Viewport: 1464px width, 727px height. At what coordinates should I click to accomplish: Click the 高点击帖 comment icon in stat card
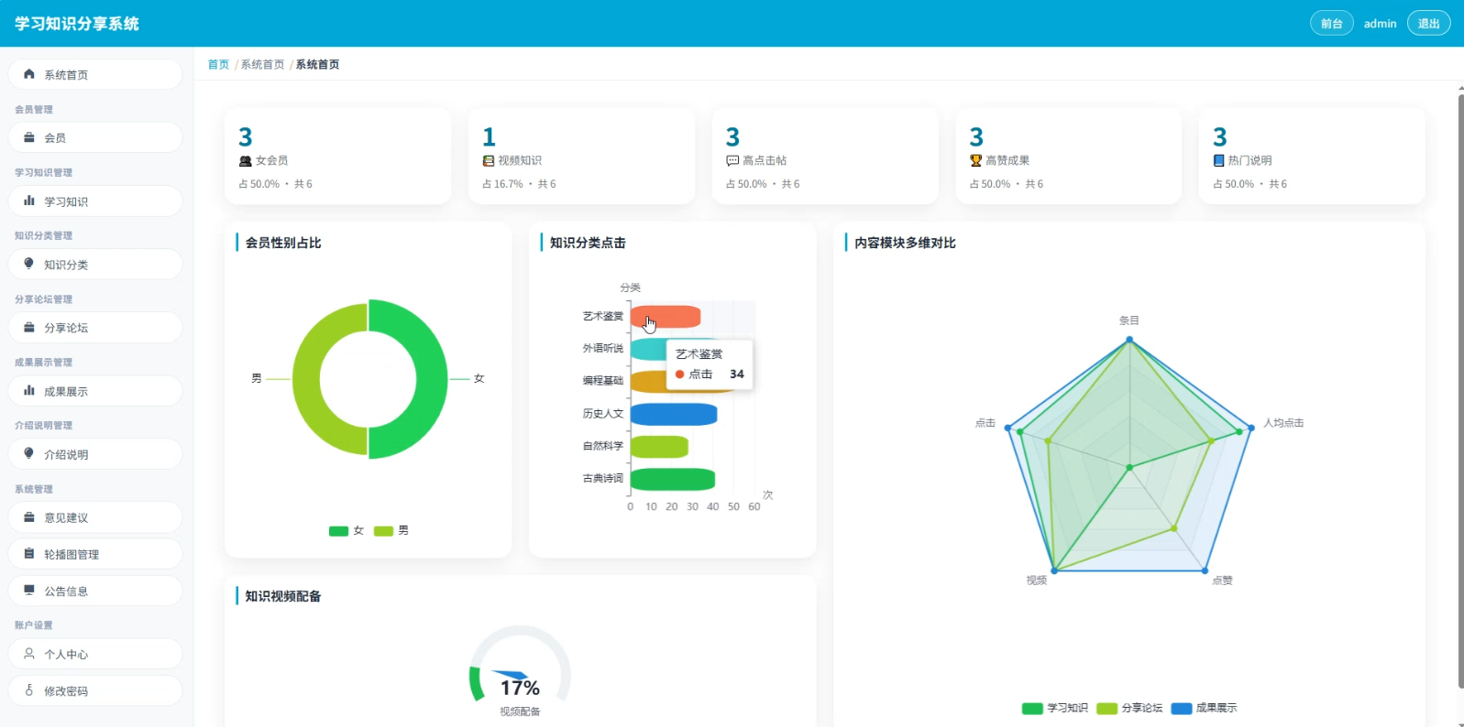click(x=732, y=161)
